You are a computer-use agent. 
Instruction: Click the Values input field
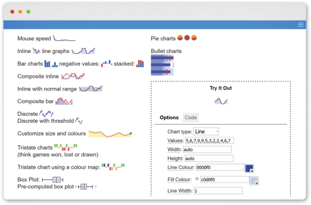209,141
